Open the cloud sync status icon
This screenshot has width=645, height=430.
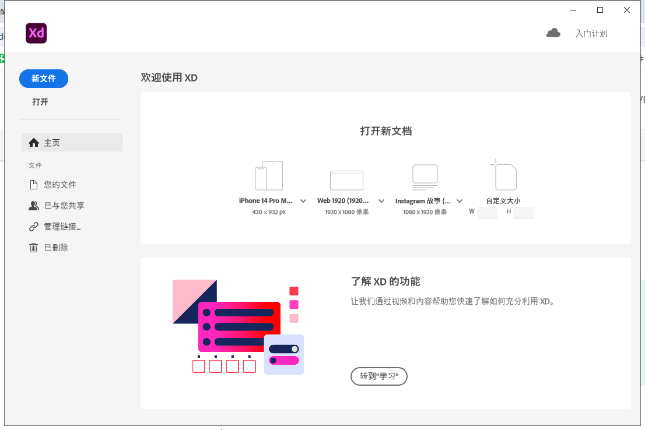[553, 33]
